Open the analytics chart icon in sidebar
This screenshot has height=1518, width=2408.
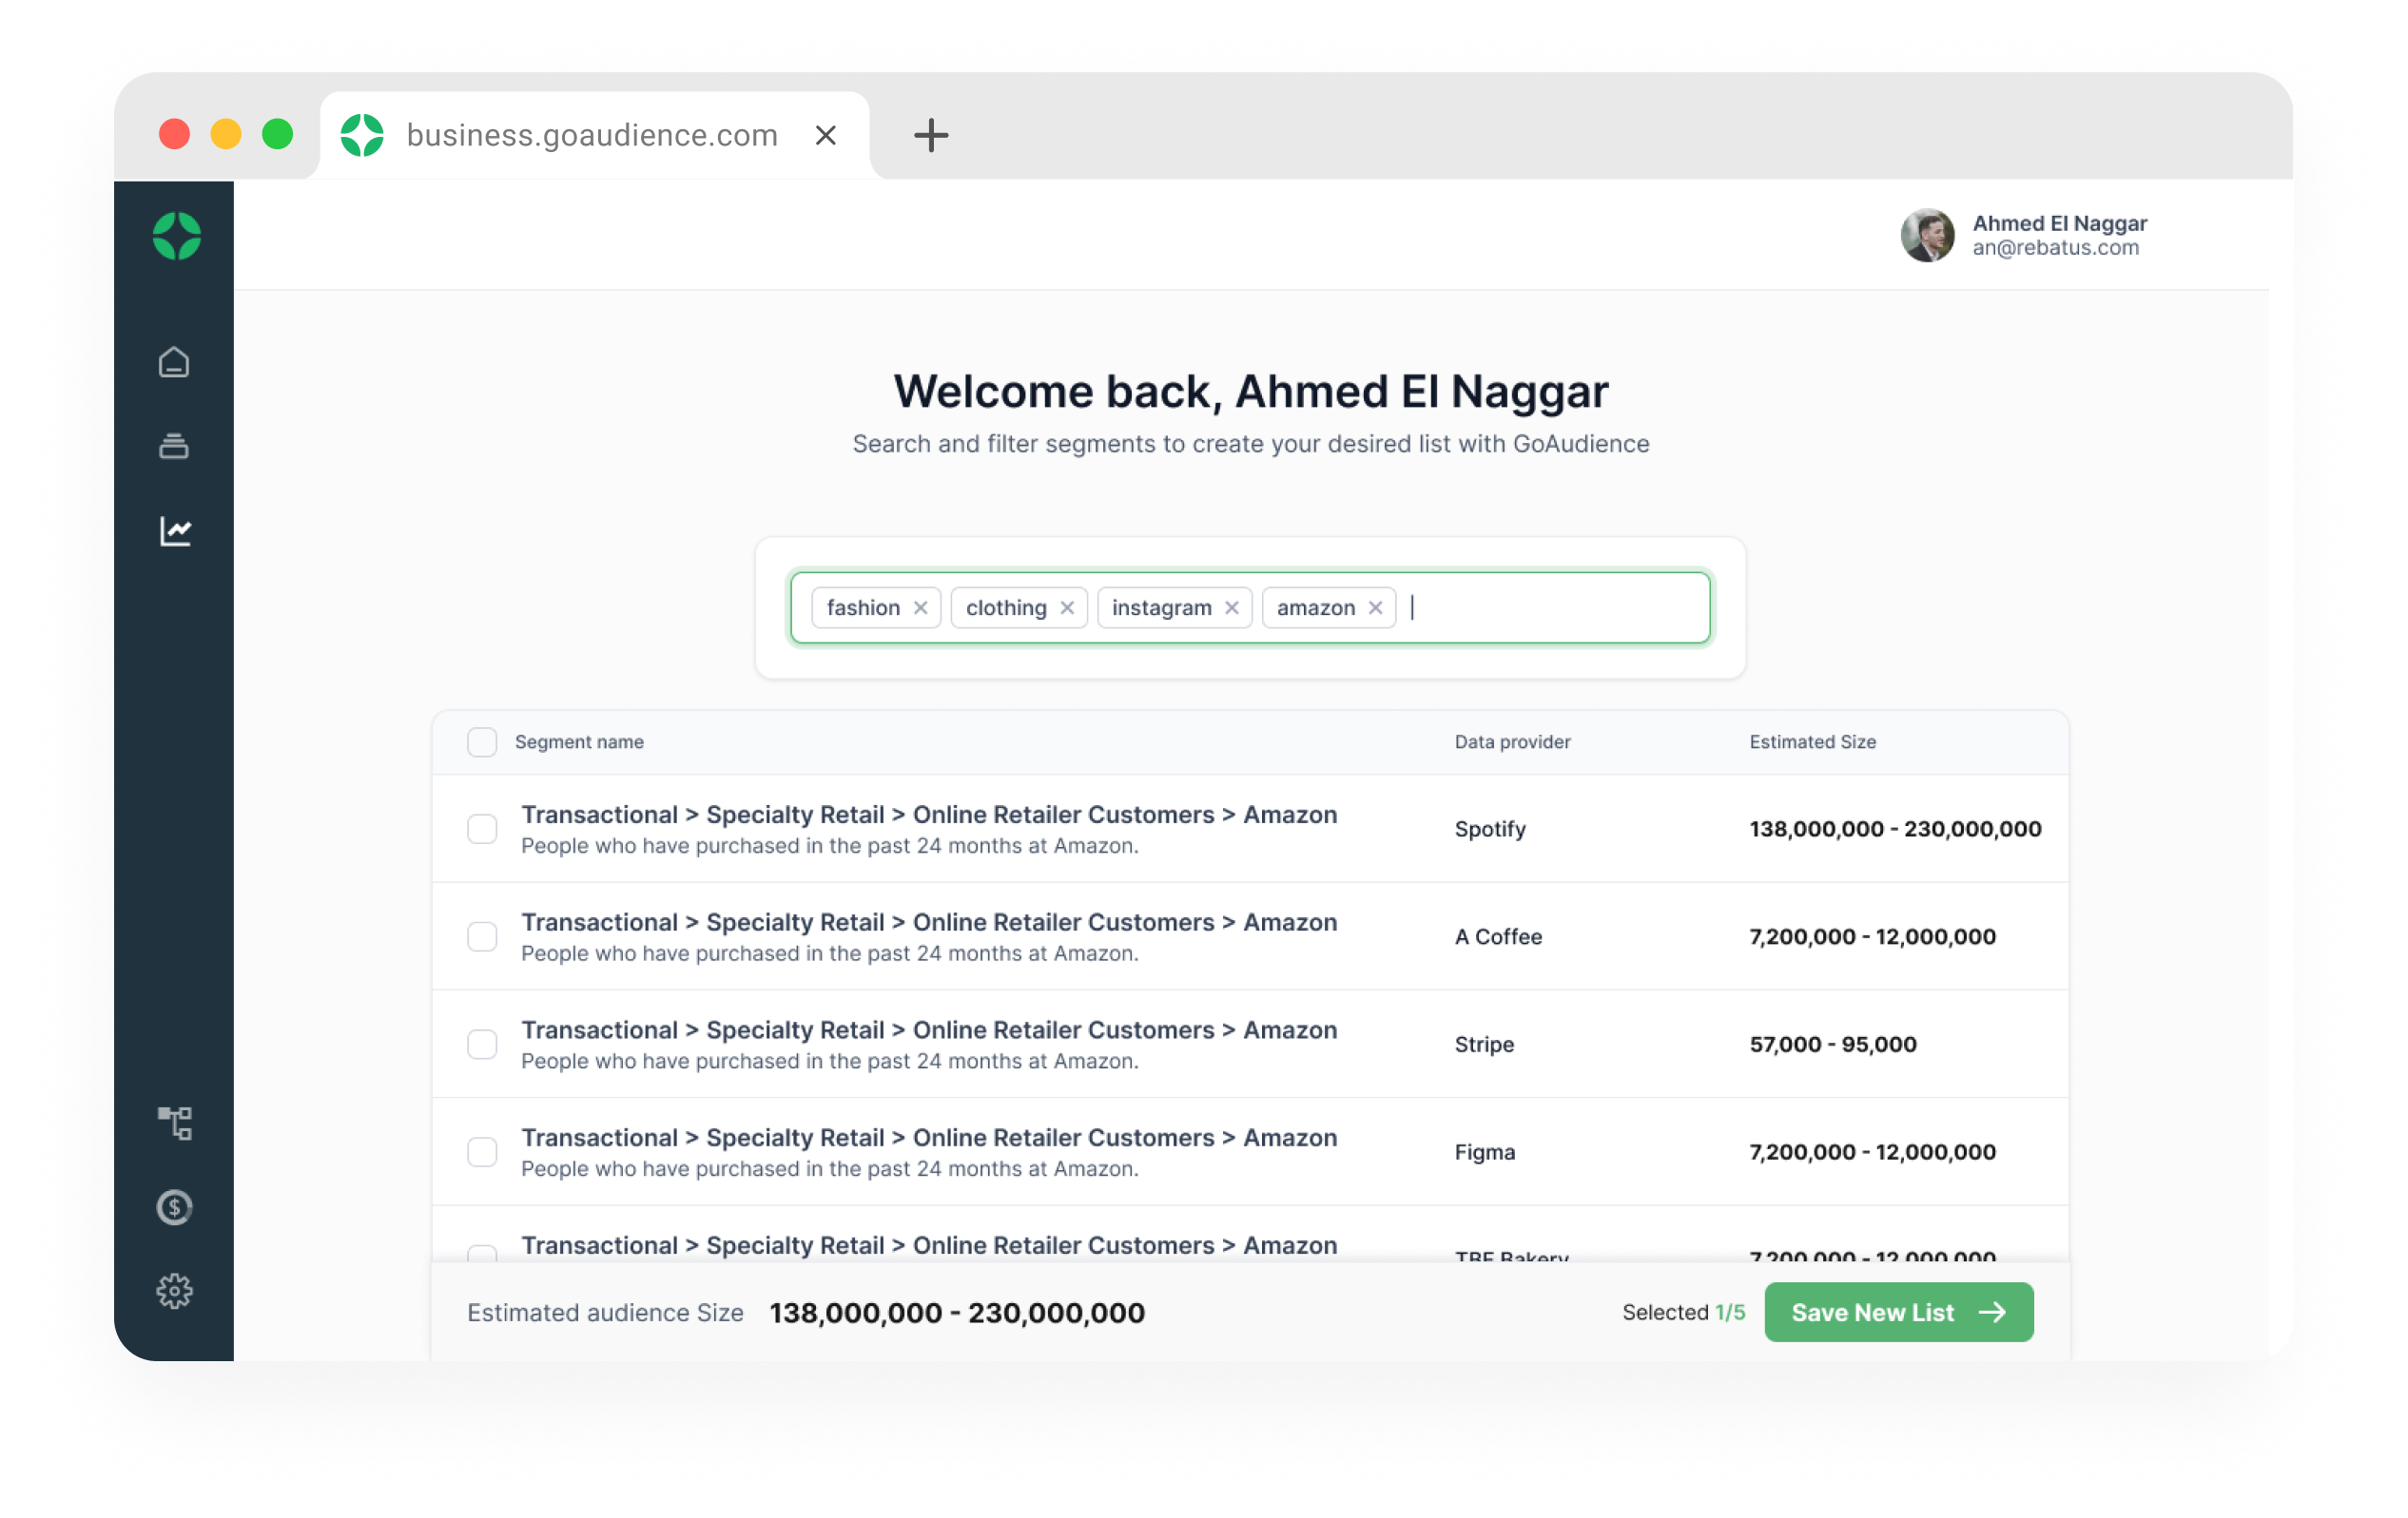point(175,530)
